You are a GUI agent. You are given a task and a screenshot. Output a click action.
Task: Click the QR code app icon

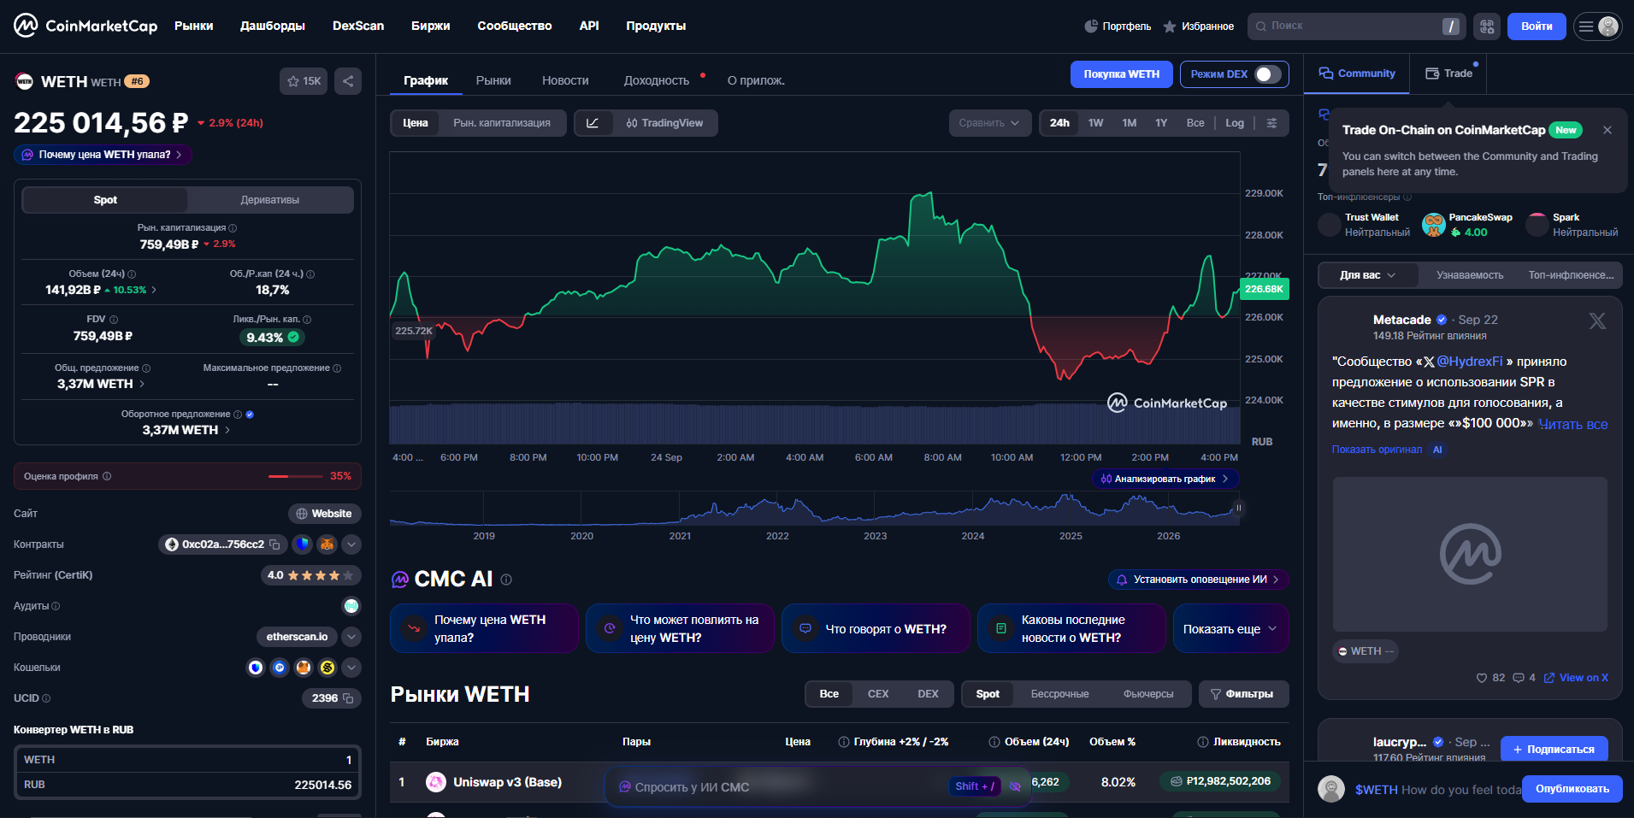1487,26
